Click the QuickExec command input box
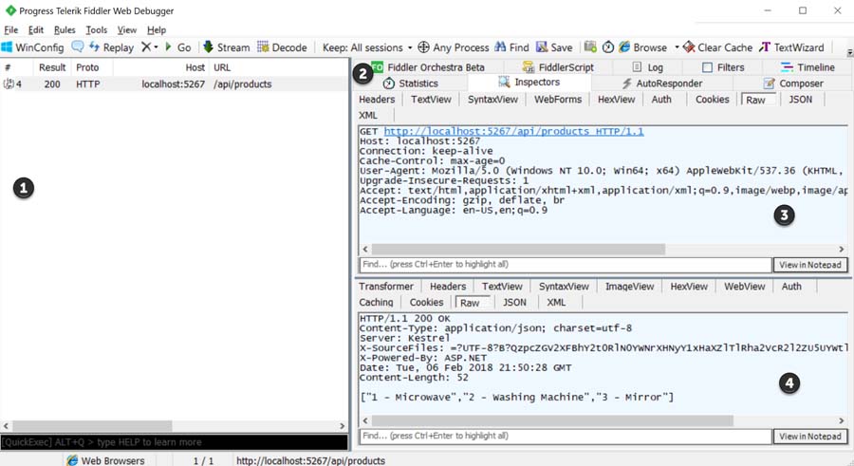Viewport: 854px width, 466px height. point(174,442)
